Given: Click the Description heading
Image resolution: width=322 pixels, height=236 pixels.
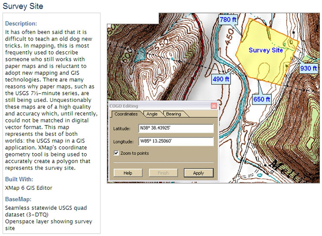Looking at the screenshot, I should pos(21,24).
